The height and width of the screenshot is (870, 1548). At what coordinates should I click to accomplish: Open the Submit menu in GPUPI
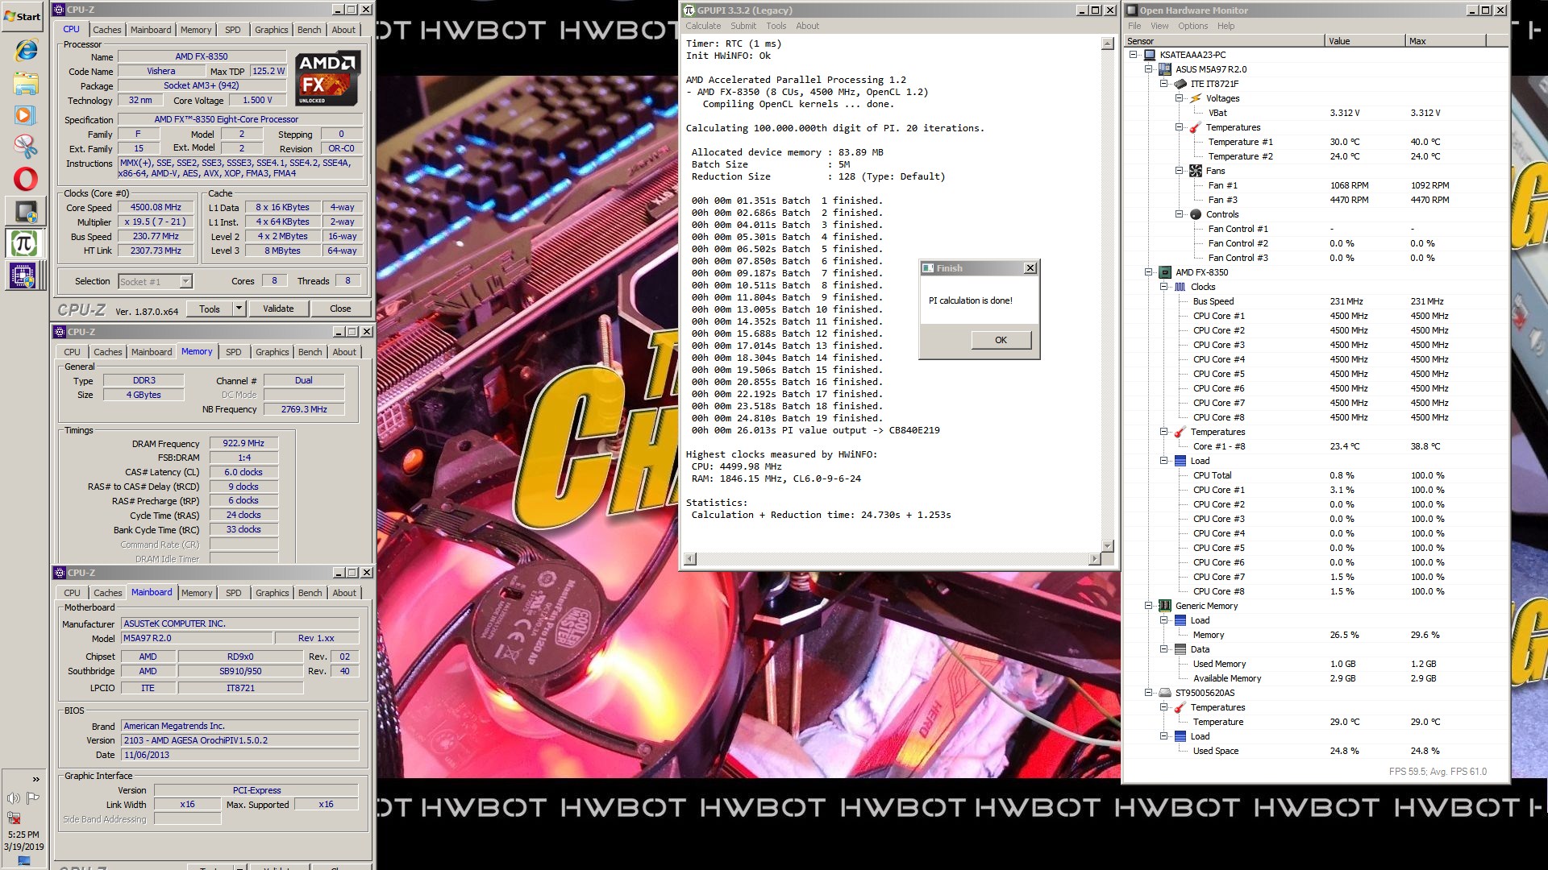[743, 26]
